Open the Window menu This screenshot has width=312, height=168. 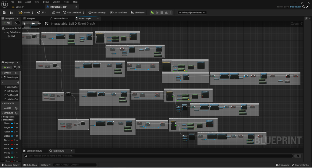[56, 2]
